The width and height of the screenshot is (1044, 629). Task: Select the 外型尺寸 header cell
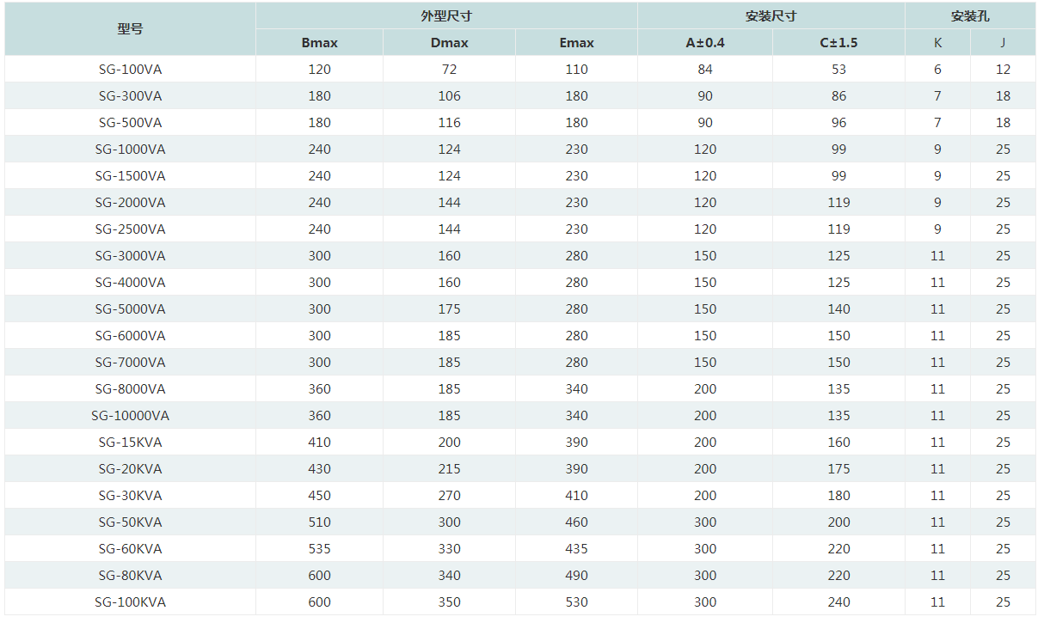pos(446,16)
